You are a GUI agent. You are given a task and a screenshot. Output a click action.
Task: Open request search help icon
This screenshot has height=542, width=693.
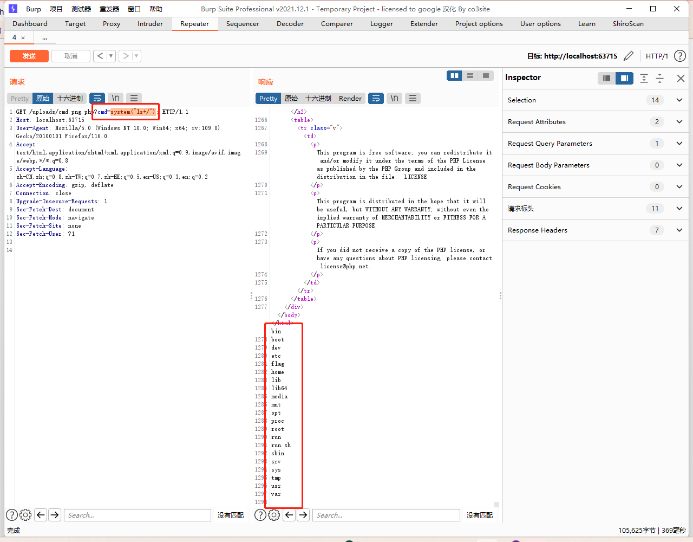click(x=12, y=515)
